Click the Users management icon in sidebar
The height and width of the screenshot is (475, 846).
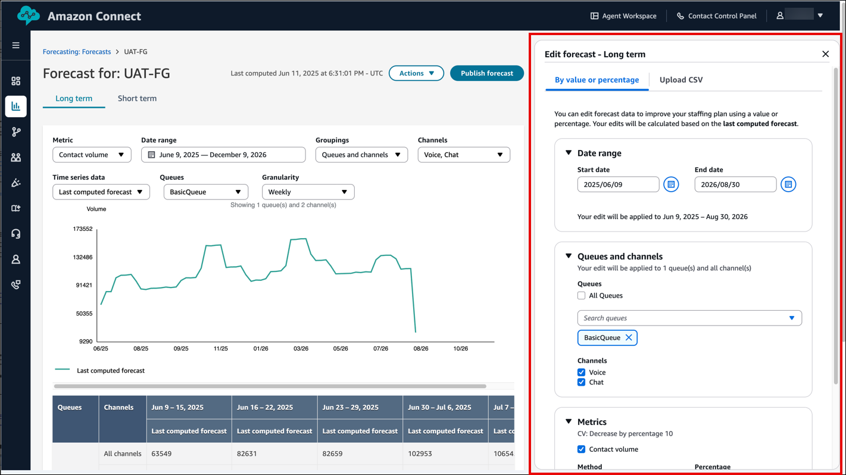[x=15, y=157]
